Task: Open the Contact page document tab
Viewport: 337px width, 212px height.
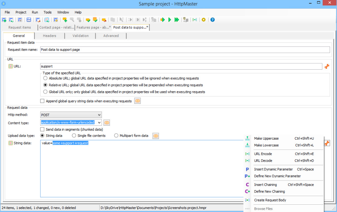Action: click(x=56, y=27)
